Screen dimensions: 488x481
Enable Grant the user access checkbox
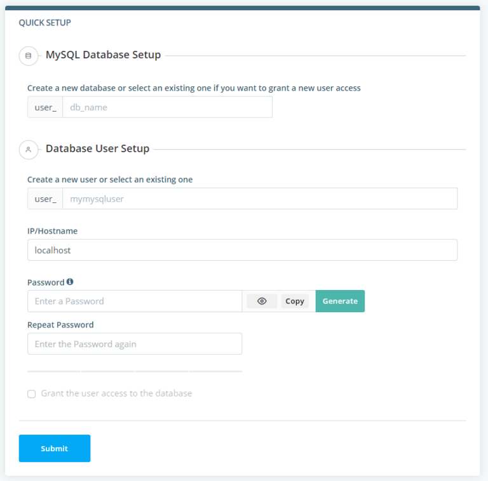pyautogui.click(x=31, y=394)
